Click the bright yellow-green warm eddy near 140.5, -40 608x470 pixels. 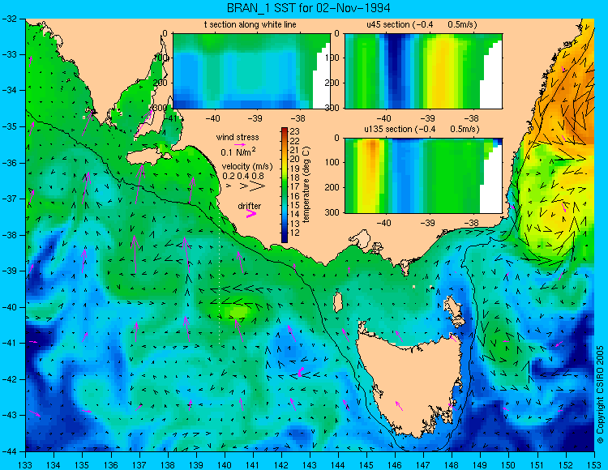pos(238,311)
